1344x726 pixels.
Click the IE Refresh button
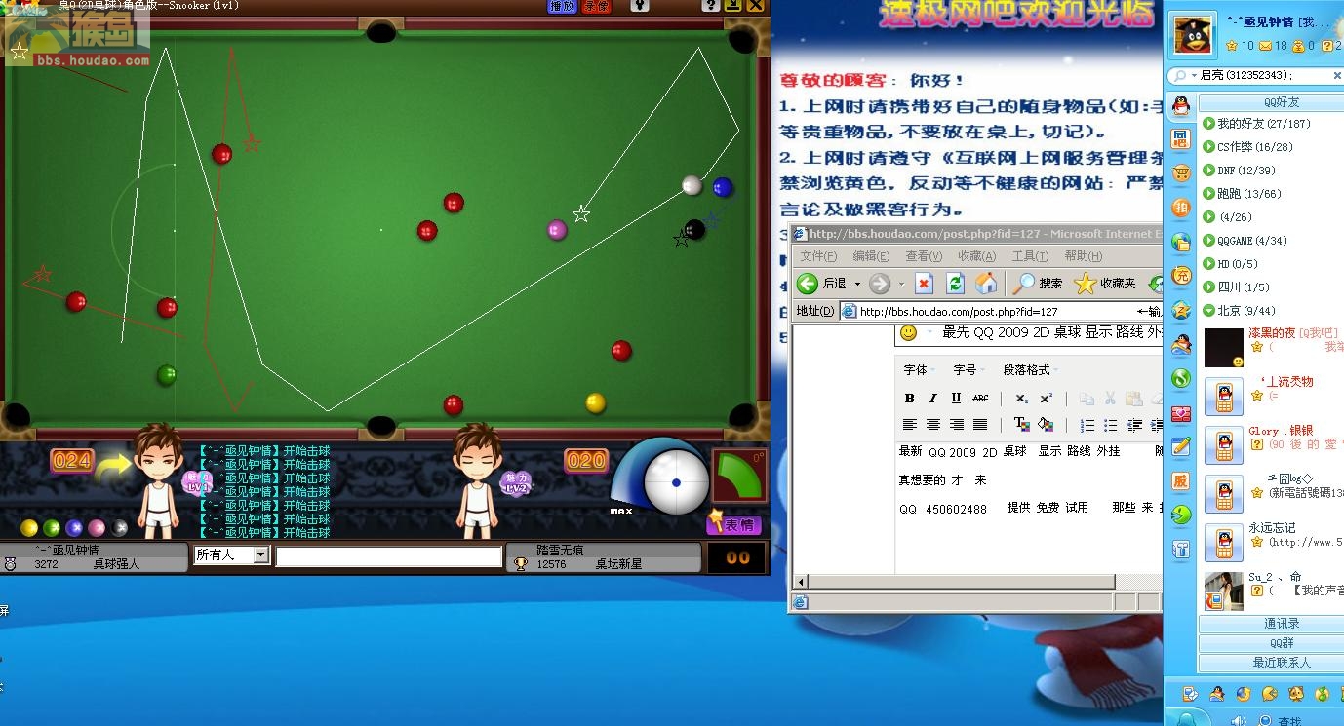[956, 284]
